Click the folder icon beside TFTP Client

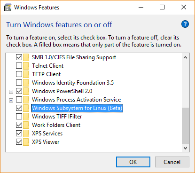coord(26,74)
